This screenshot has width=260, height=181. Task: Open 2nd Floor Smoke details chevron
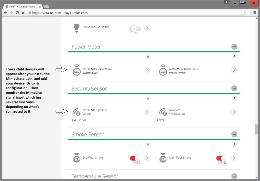(x=147, y=158)
